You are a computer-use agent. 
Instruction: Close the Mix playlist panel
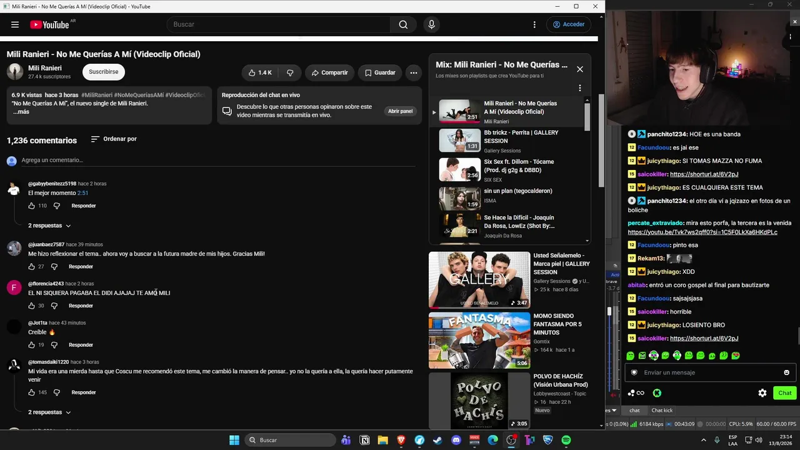[580, 69]
